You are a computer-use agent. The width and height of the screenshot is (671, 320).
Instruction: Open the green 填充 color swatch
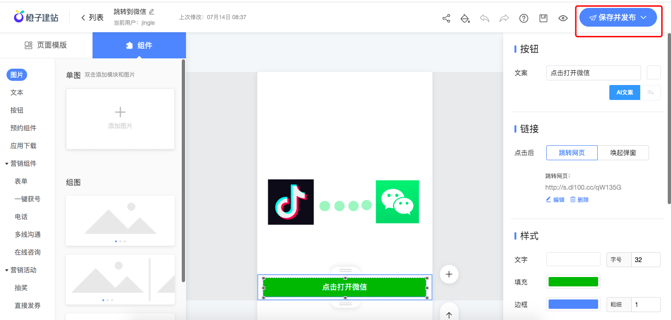[x=573, y=282]
